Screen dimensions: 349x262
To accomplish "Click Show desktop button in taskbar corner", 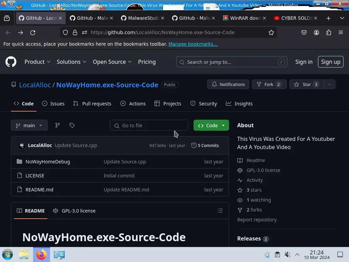I will (340, 254).
